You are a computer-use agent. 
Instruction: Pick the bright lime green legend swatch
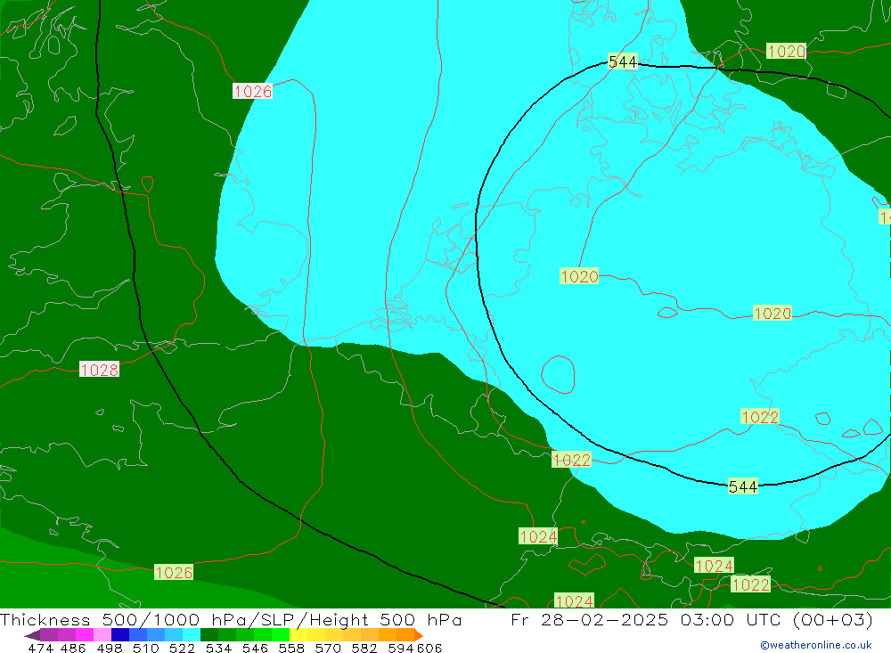[x=281, y=635]
